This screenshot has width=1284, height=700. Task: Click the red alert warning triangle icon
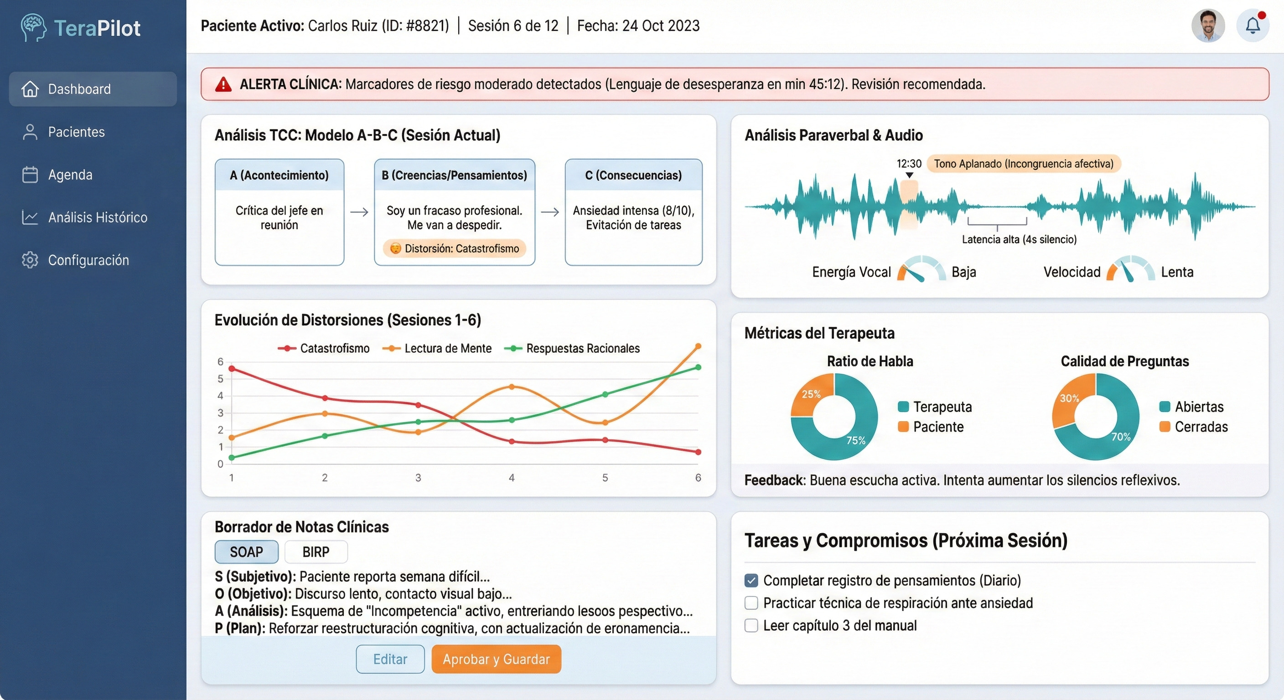[x=223, y=85]
